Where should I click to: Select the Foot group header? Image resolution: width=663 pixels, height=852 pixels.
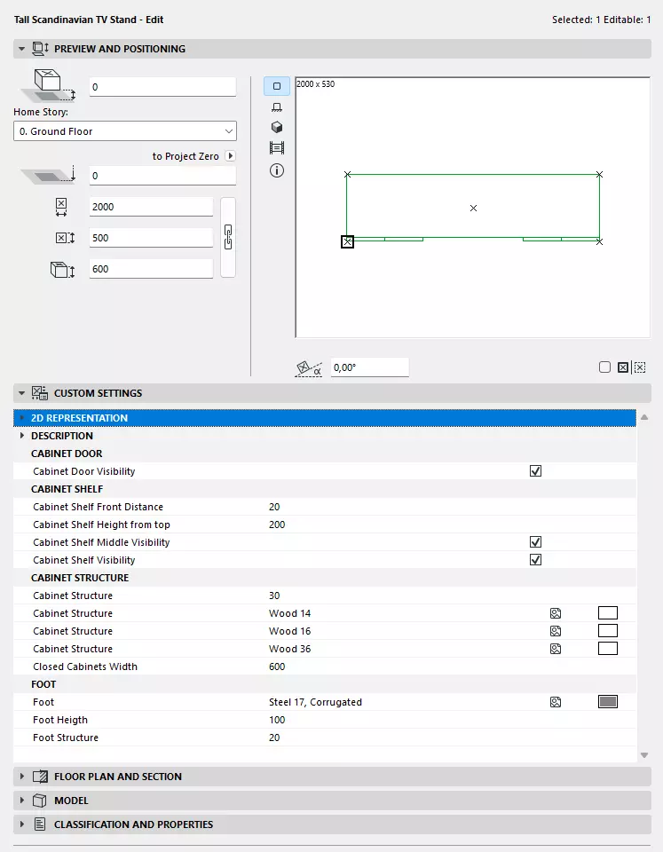(325, 684)
